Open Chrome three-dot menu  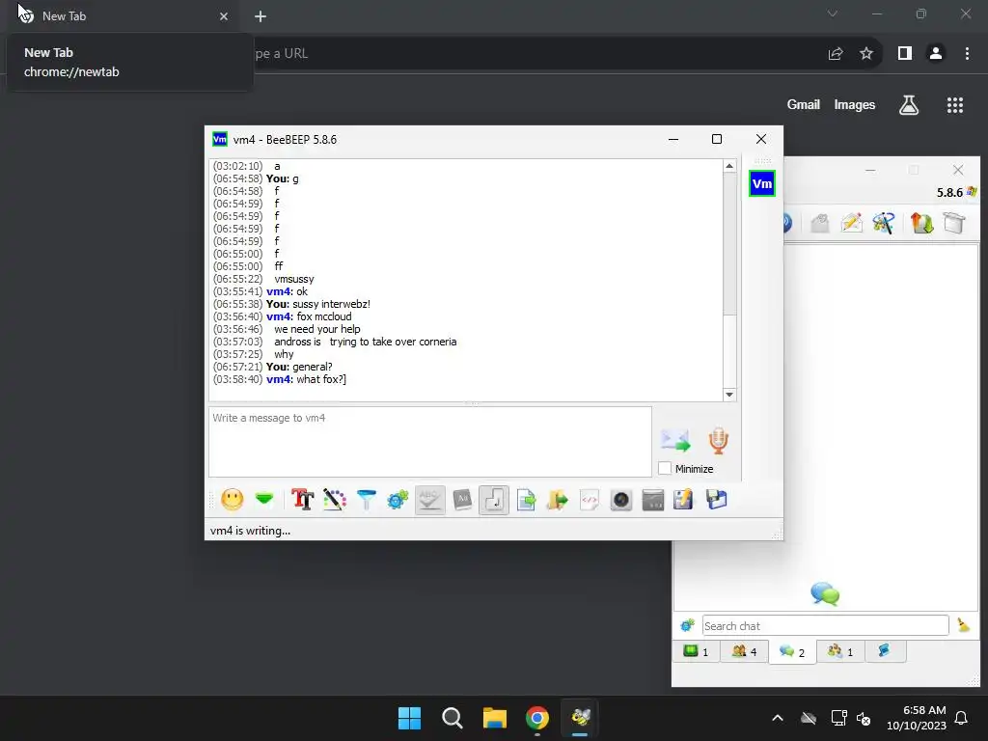967,54
